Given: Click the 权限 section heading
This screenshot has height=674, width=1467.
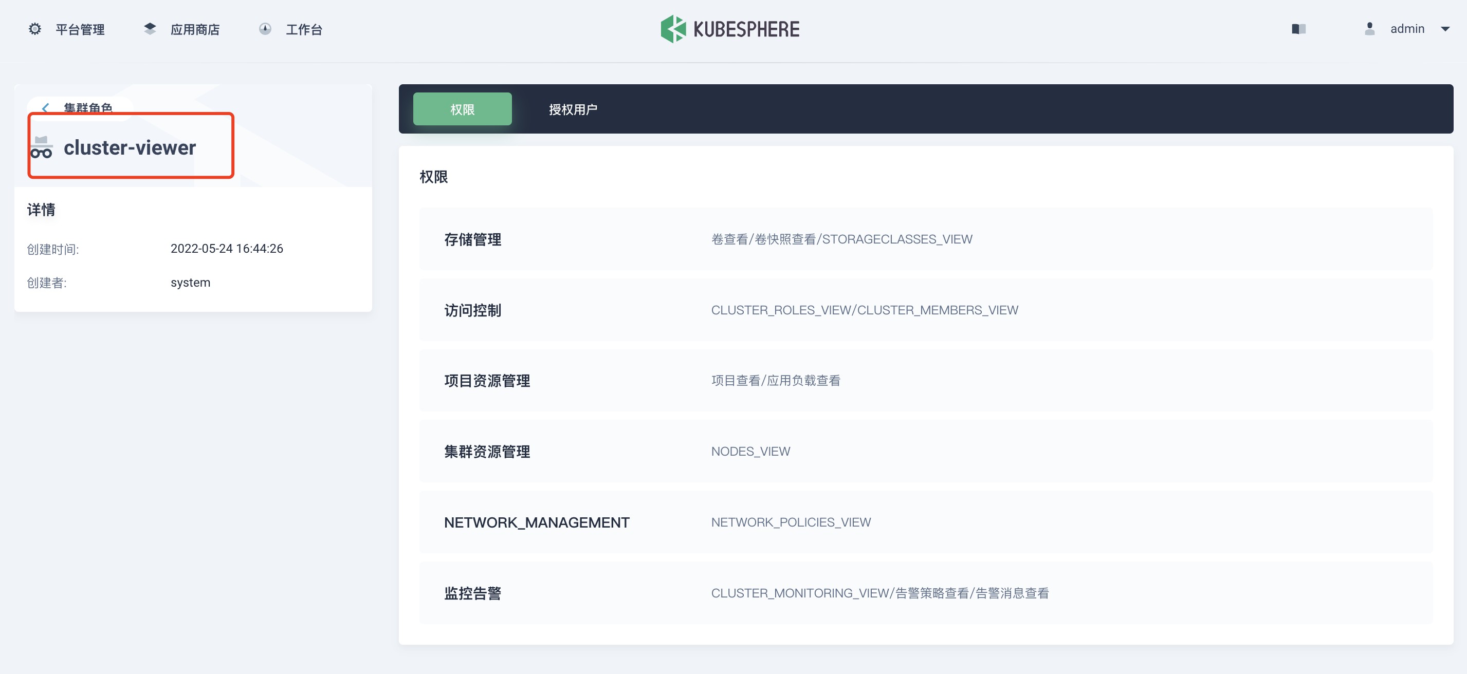Looking at the screenshot, I should (x=433, y=177).
